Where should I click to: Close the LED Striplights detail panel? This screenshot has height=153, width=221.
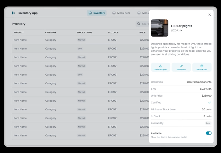[209, 15]
